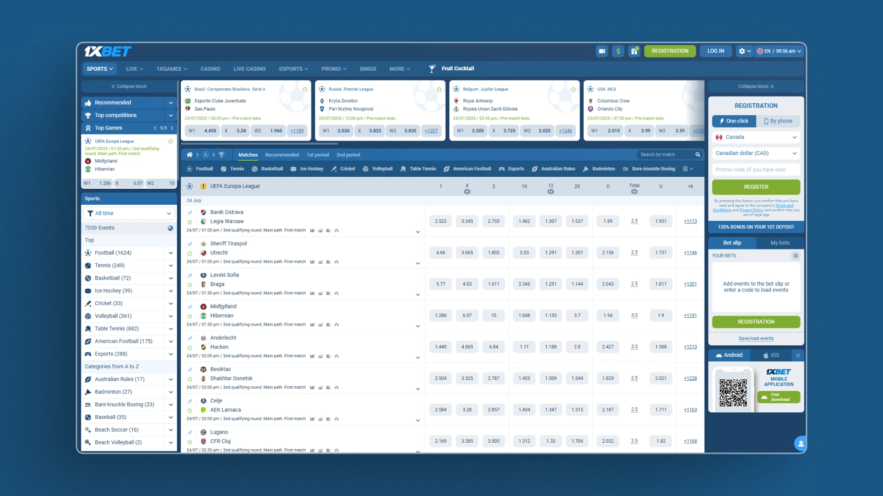Switch to Recommended matches tab
The image size is (883, 496).
tap(282, 155)
